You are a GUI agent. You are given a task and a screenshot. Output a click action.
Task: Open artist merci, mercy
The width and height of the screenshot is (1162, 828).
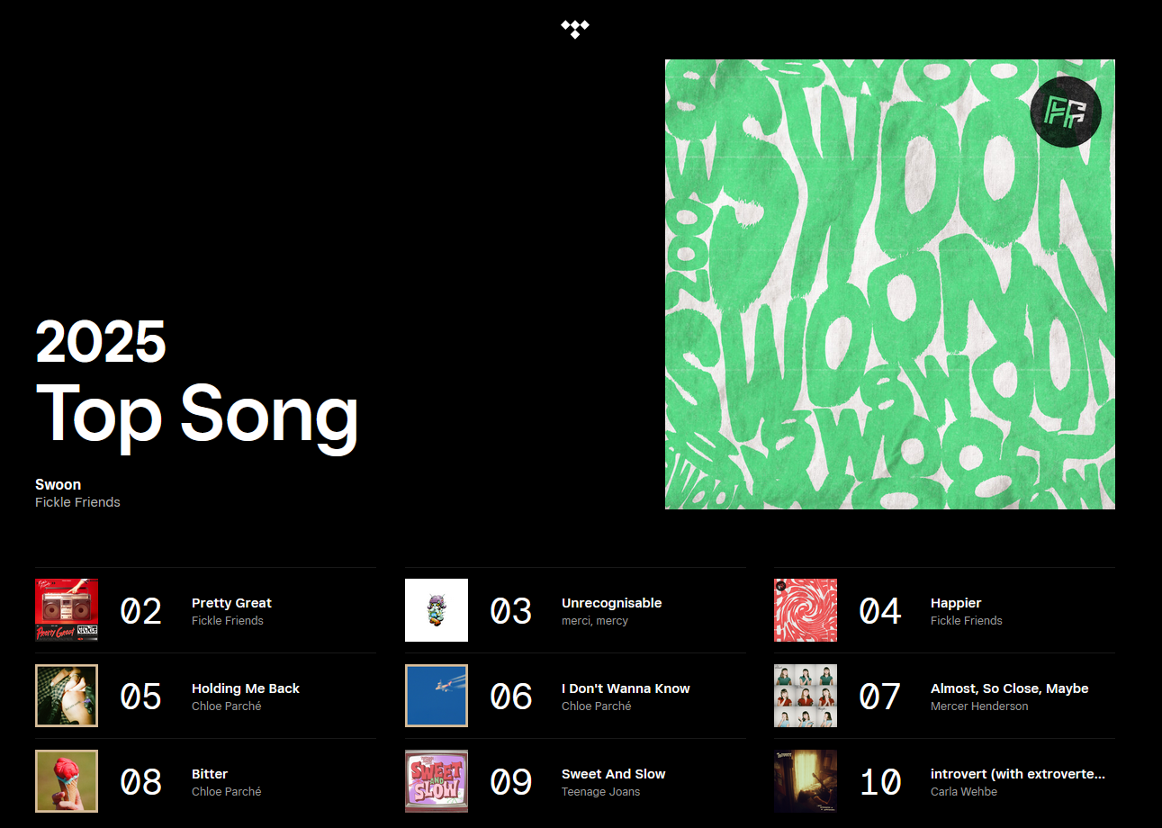[594, 621]
